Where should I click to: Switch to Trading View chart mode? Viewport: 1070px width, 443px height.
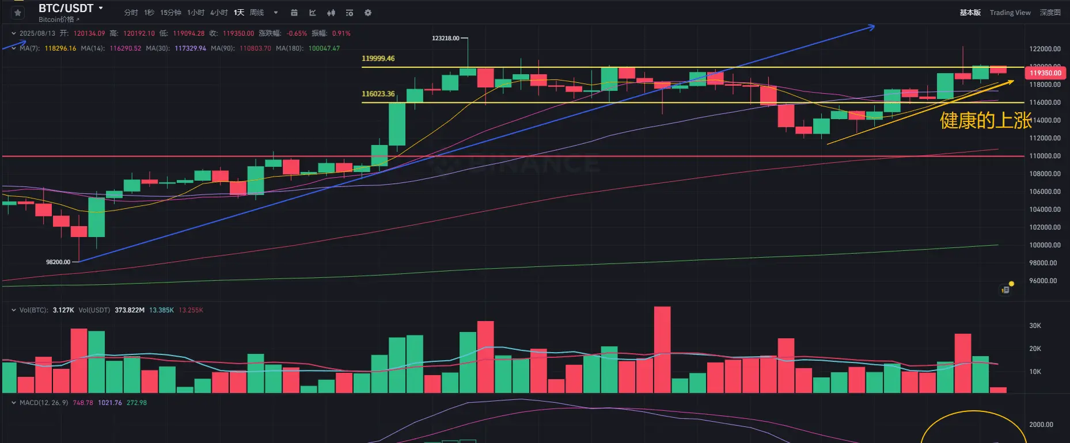1010,13
